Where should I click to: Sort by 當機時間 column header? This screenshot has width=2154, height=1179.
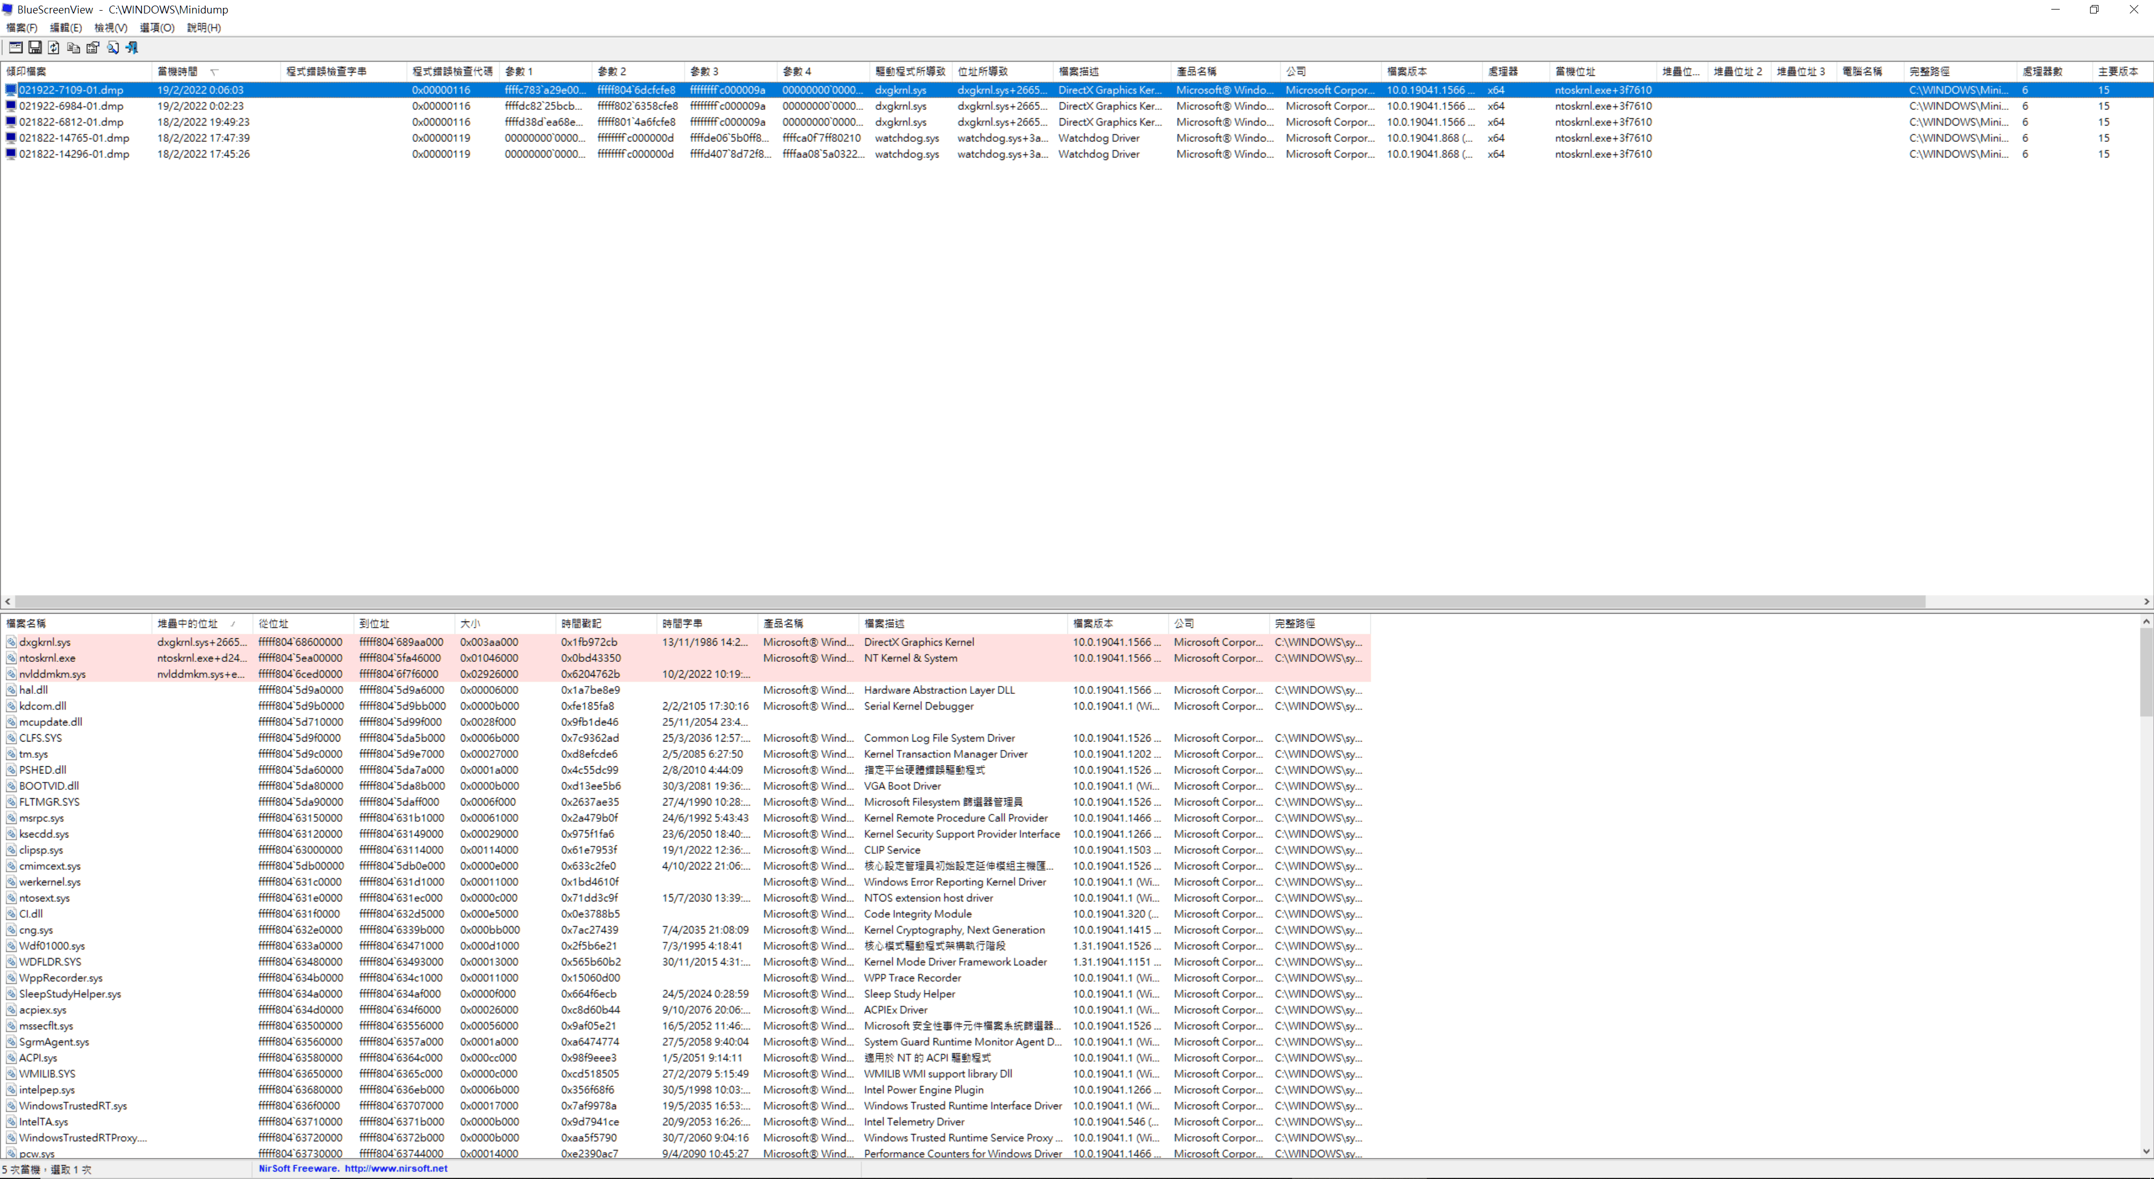click(177, 72)
